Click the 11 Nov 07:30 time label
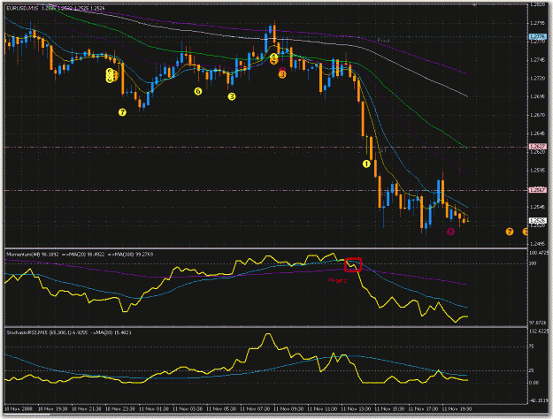This screenshot has width=553, height=419. pos(255,408)
